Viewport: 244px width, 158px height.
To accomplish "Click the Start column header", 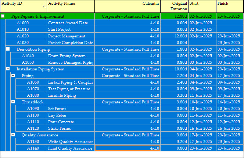I will click(x=202, y=6).
